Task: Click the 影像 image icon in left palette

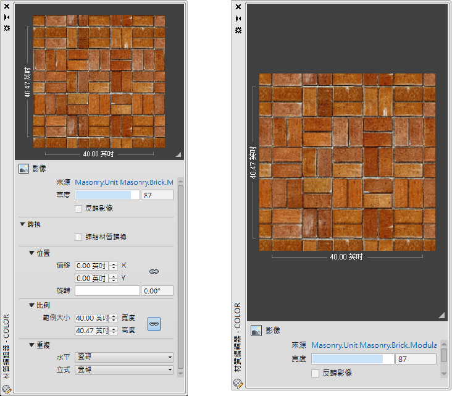Action: click(23, 169)
